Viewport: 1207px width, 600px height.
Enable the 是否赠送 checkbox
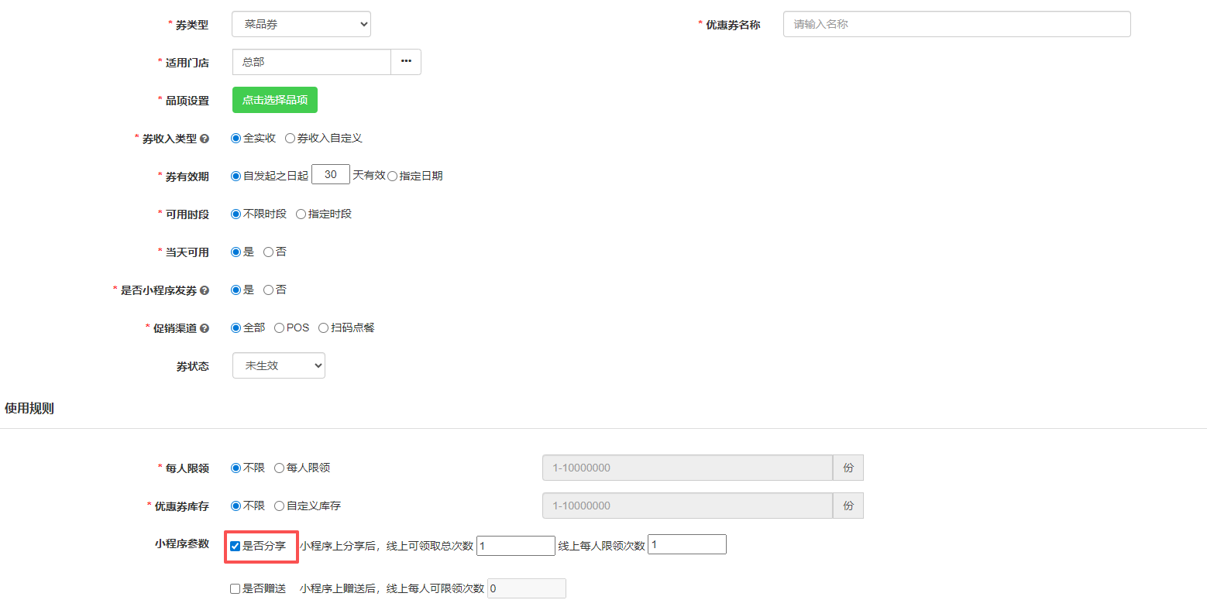(236, 589)
